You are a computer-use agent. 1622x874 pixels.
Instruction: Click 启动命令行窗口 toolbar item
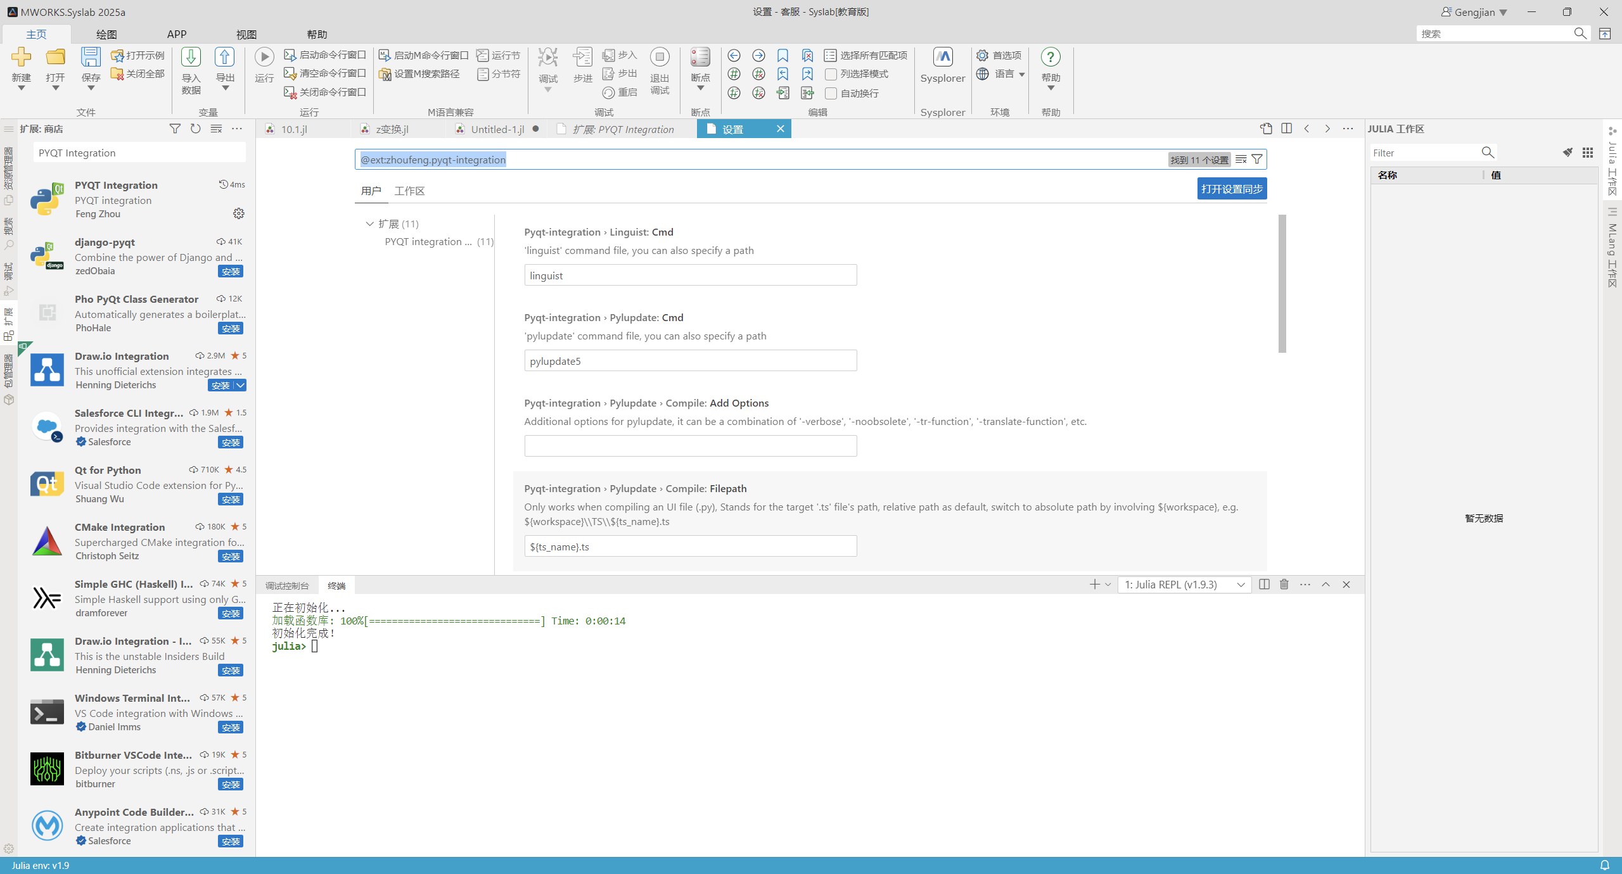tap(325, 55)
